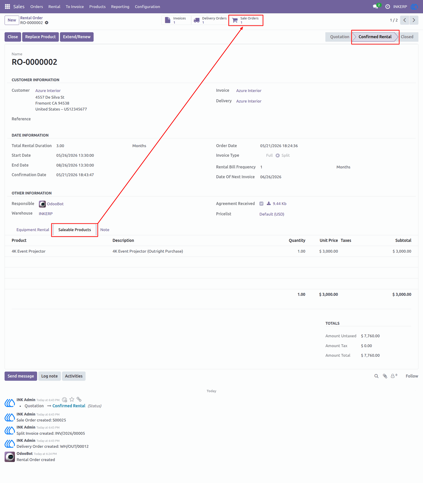Image resolution: width=423 pixels, height=483 pixels.
Task: Select the Full invoice type option
Action: [x=269, y=155]
